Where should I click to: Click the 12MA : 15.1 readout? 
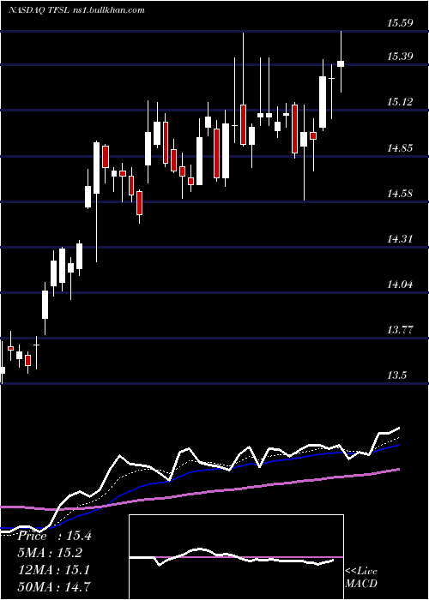(54, 570)
